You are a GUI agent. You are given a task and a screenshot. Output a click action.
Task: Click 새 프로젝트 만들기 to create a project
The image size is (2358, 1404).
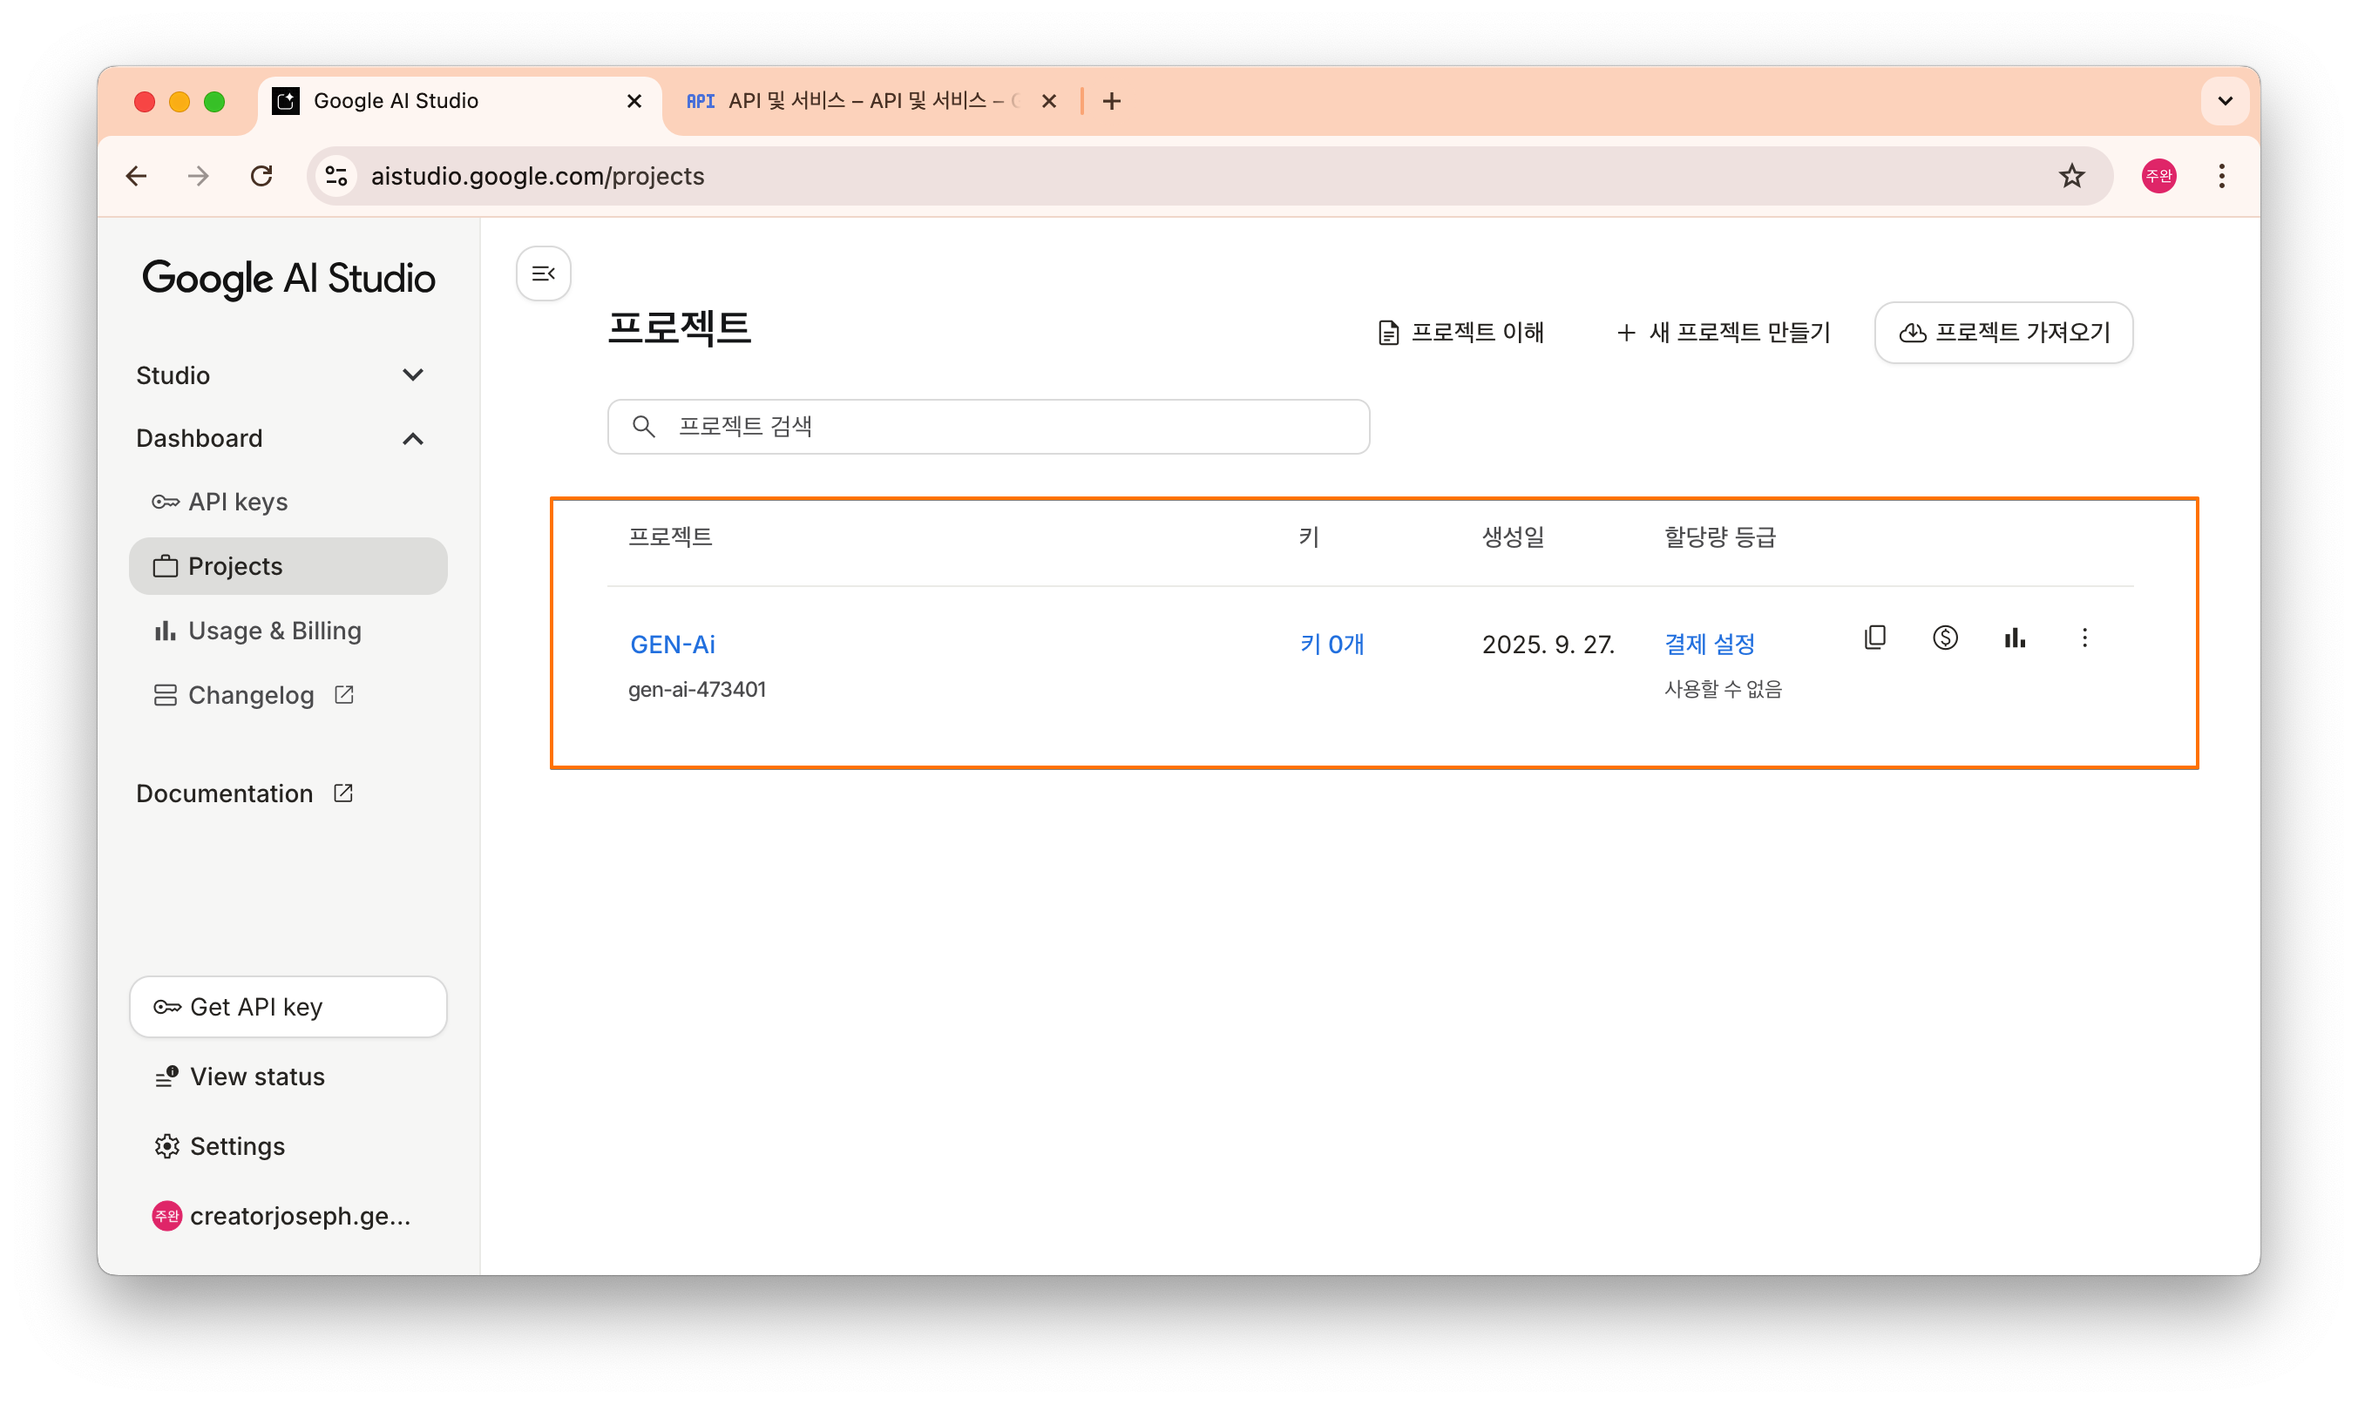click(1724, 332)
